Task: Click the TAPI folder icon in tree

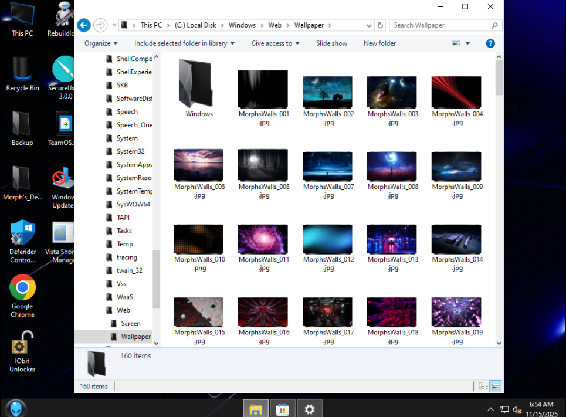Action: click(109, 218)
